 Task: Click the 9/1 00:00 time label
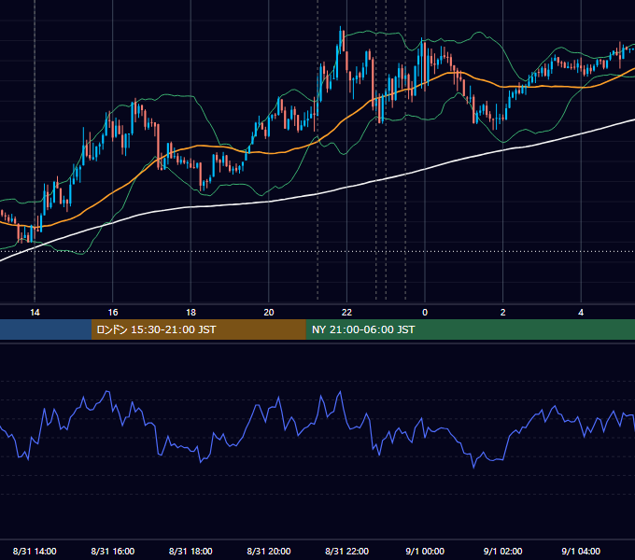pyautogui.click(x=425, y=551)
